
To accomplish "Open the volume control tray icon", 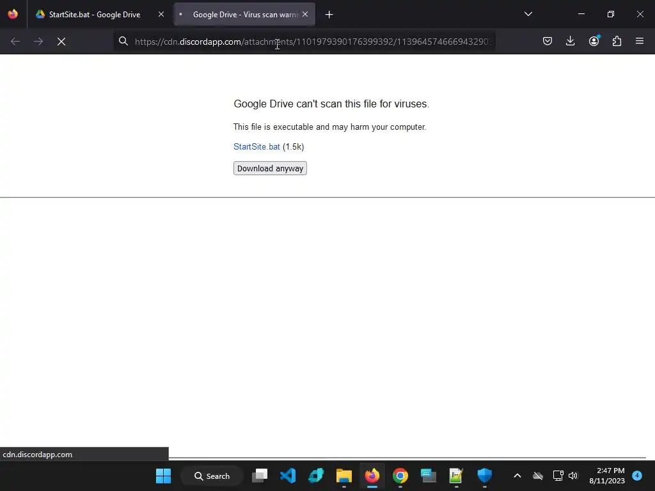I will pyautogui.click(x=573, y=476).
